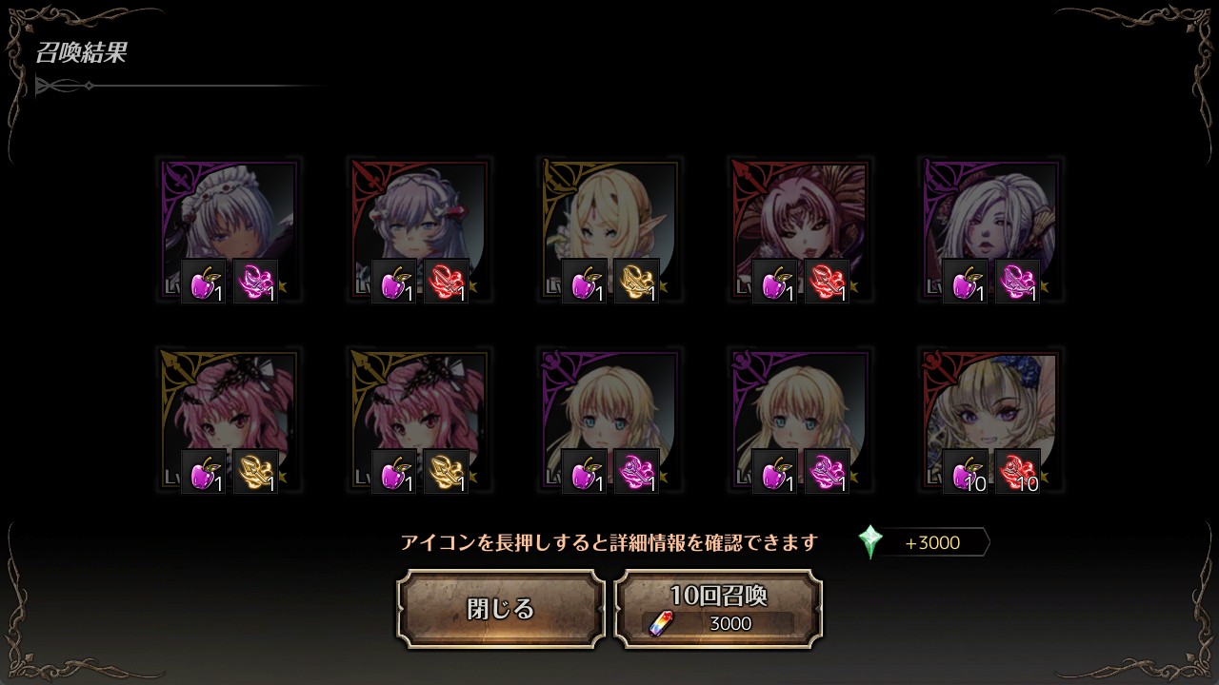
Task: Click the red crystal icon on lavender-haired portrait
Action: (x=446, y=282)
